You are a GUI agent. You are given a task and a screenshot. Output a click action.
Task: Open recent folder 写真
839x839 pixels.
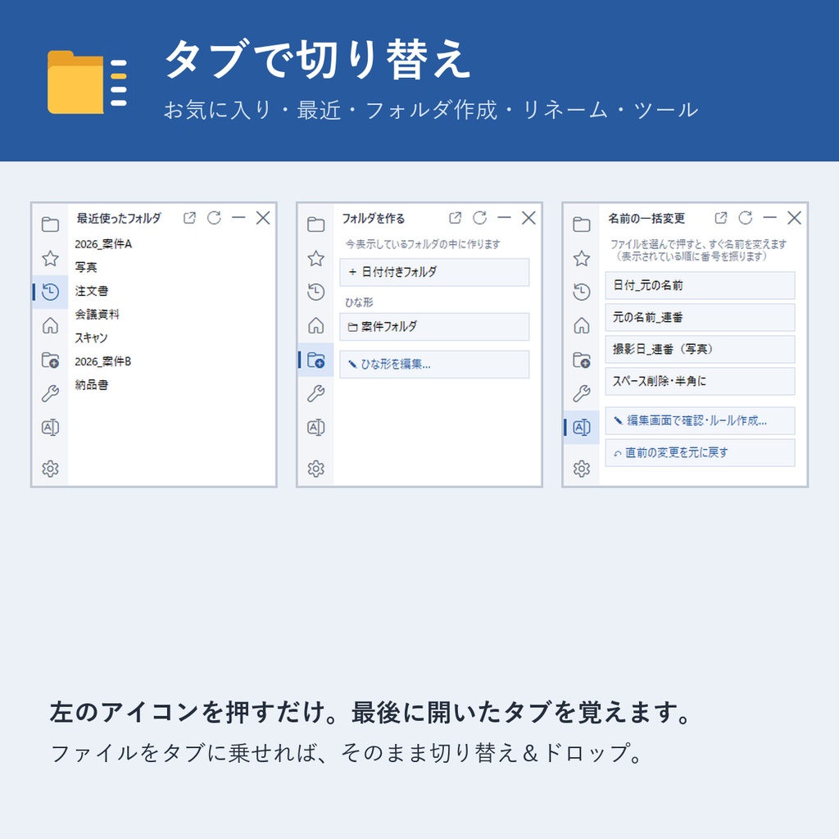tap(86, 267)
